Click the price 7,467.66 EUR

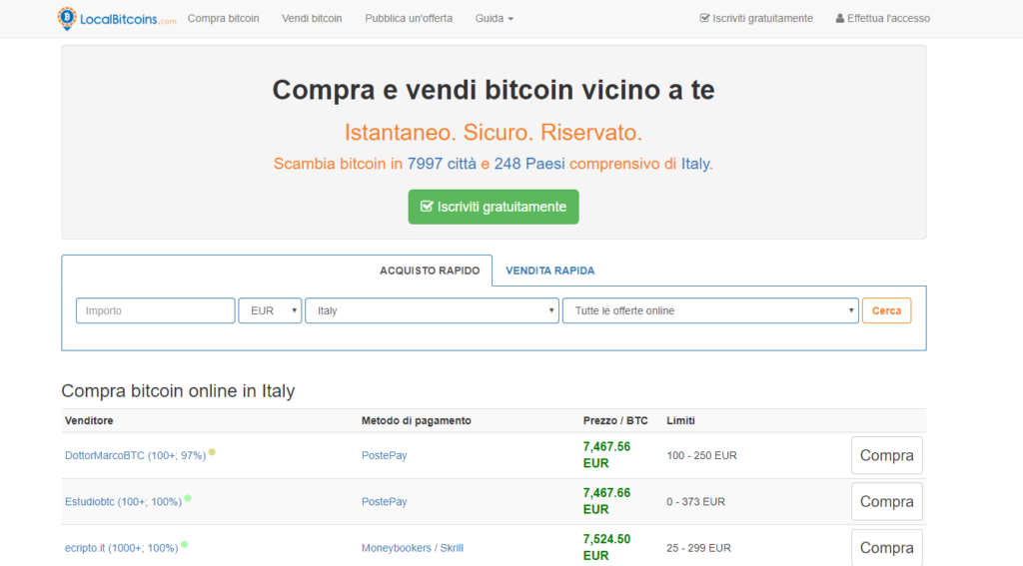coord(606,501)
